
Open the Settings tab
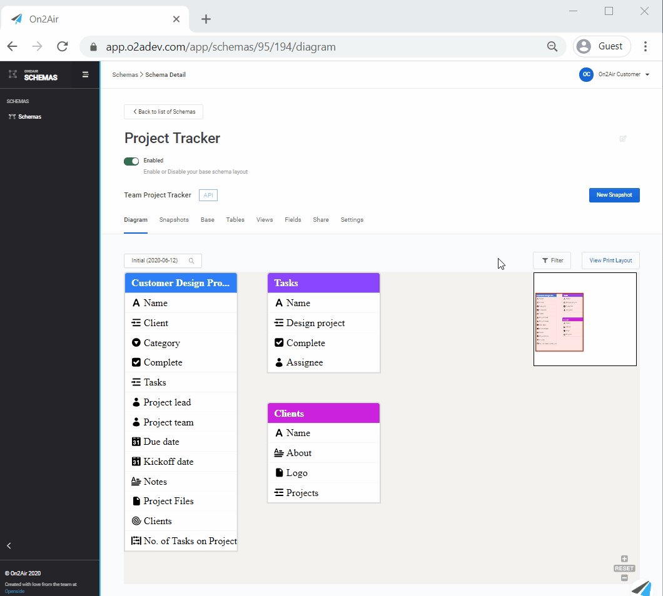(352, 220)
